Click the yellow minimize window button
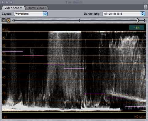This screenshot has height=121, width=148. (7, 2)
